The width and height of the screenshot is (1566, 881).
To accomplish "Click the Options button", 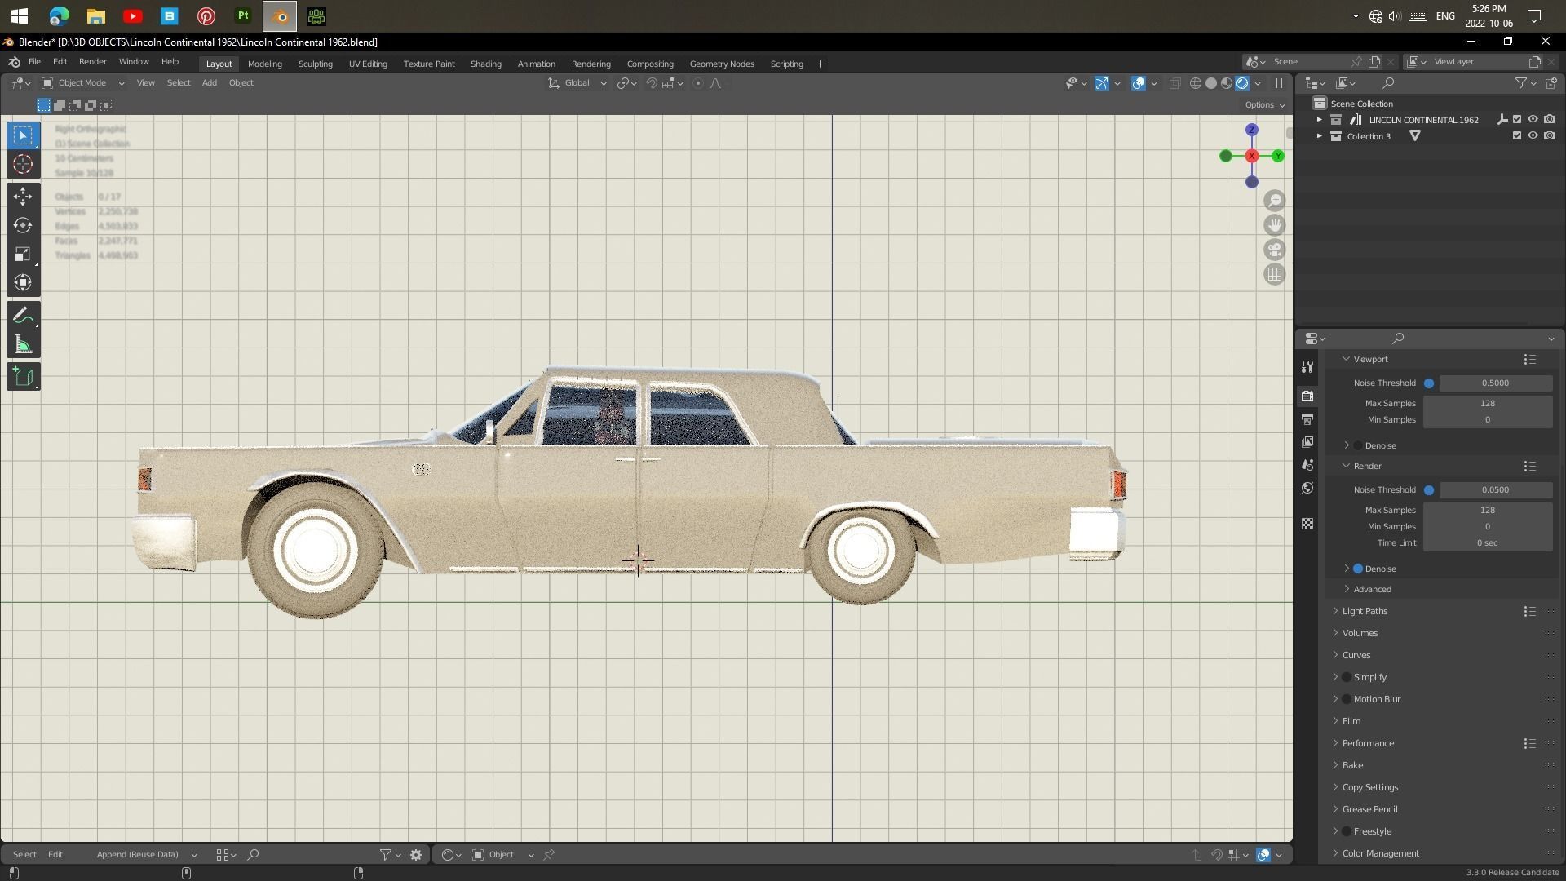I will pos(1264,105).
